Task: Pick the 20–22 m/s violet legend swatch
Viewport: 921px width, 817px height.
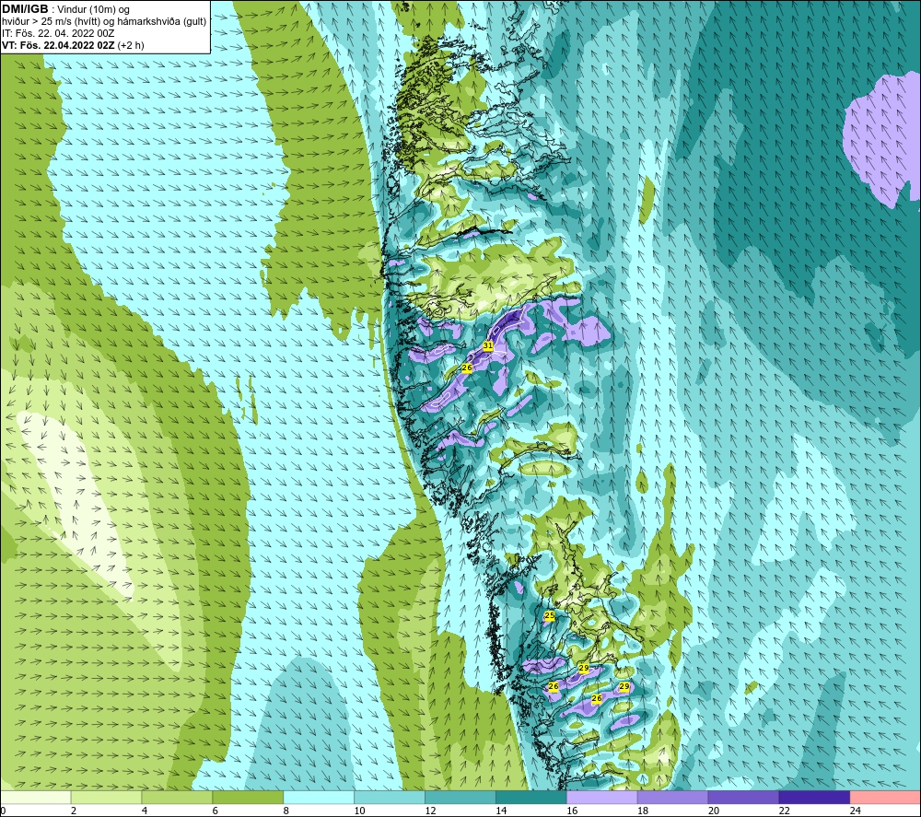Action: 743,797
